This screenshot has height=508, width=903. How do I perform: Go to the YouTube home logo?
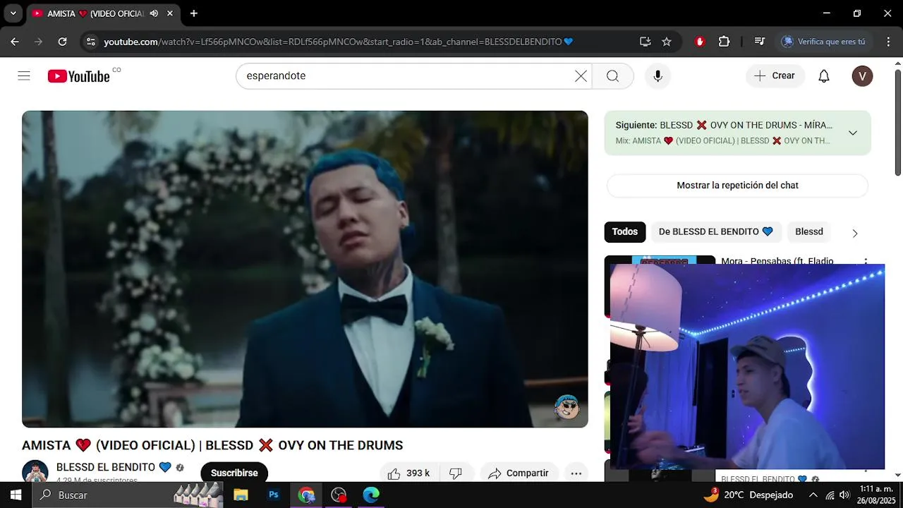pos(79,76)
